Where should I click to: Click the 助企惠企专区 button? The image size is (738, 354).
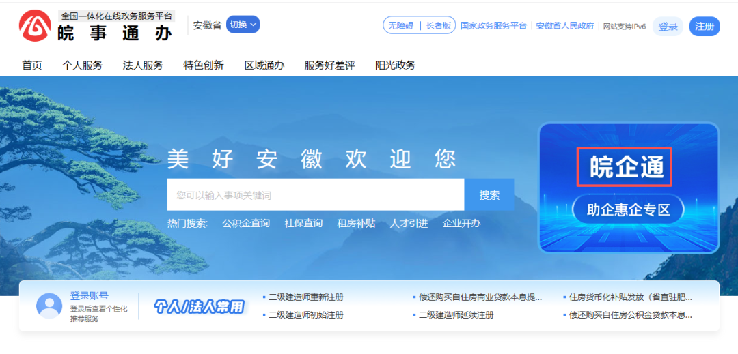(x=628, y=209)
